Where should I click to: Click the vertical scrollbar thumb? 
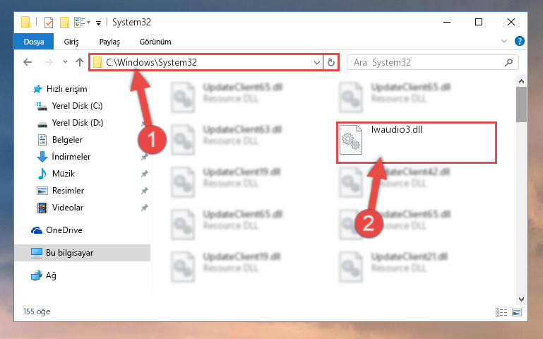pos(521,105)
